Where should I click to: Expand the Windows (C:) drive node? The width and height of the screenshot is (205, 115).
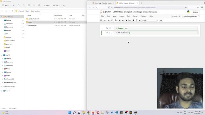(x=2, y=79)
